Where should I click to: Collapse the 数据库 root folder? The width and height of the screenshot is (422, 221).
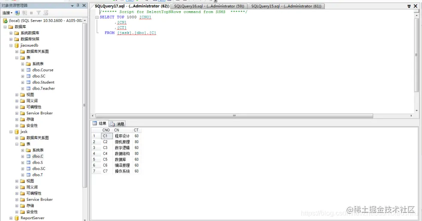[5, 27]
